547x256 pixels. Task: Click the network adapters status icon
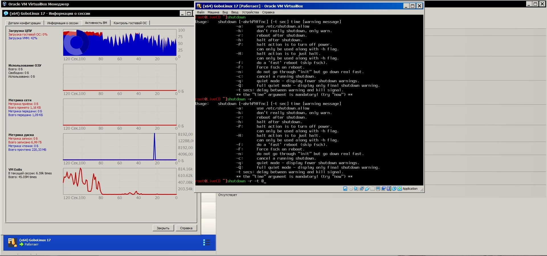point(362,189)
